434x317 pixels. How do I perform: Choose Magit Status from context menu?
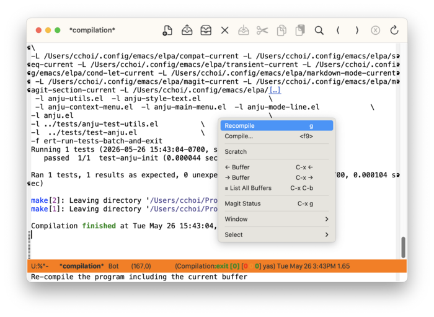click(277, 203)
